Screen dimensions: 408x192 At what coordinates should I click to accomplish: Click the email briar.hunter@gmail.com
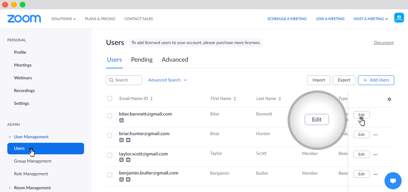point(144,134)
